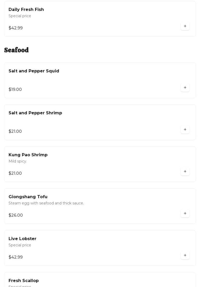This screenshot has width=200, height=287.
Task: Click the Live Lobster $42.99 price
Action: coord(16,257)
